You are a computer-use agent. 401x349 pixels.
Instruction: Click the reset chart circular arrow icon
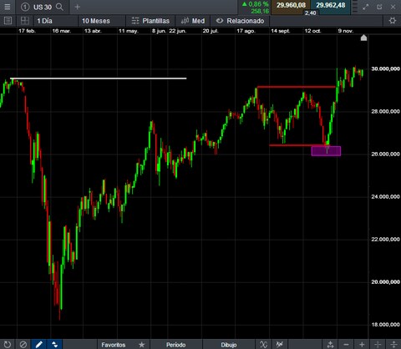coord(8,345)
